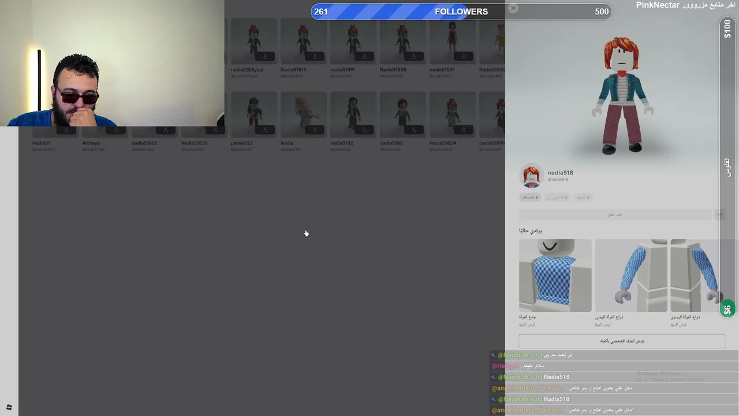Click the Nadia51819 username label

click(x=293, y=70)
